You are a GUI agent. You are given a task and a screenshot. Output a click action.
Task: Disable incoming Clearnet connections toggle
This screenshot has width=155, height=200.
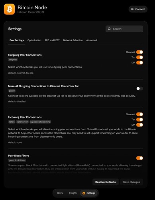(x=139, y=114)
